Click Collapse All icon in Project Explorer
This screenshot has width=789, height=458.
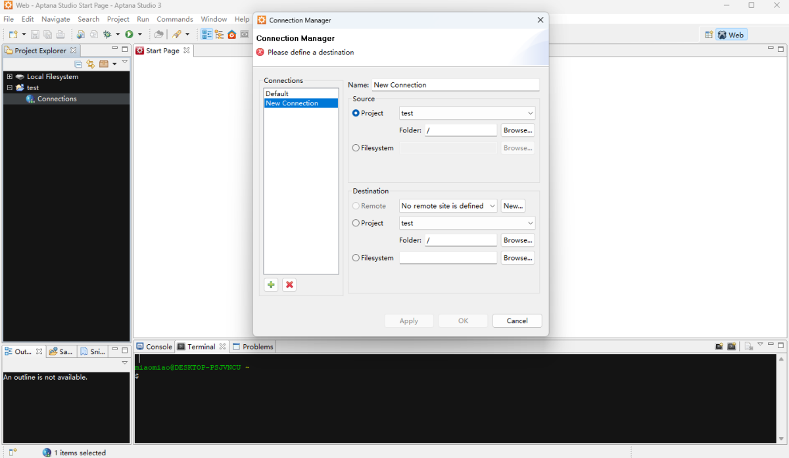pyautogui.click(x=79, y=64)
